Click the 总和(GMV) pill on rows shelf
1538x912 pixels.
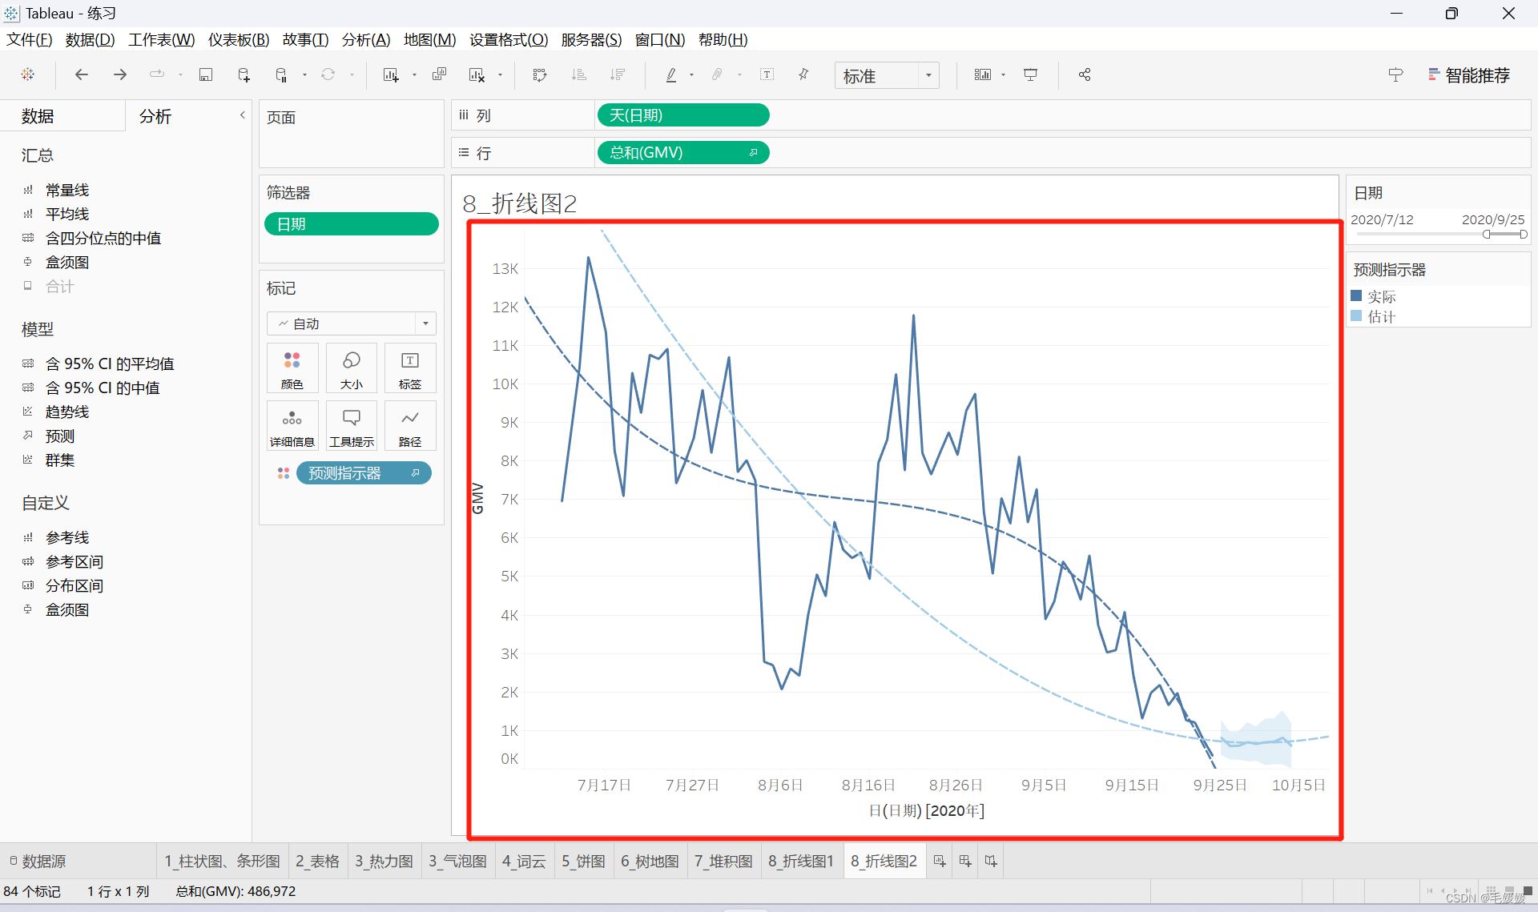(682, 152)
